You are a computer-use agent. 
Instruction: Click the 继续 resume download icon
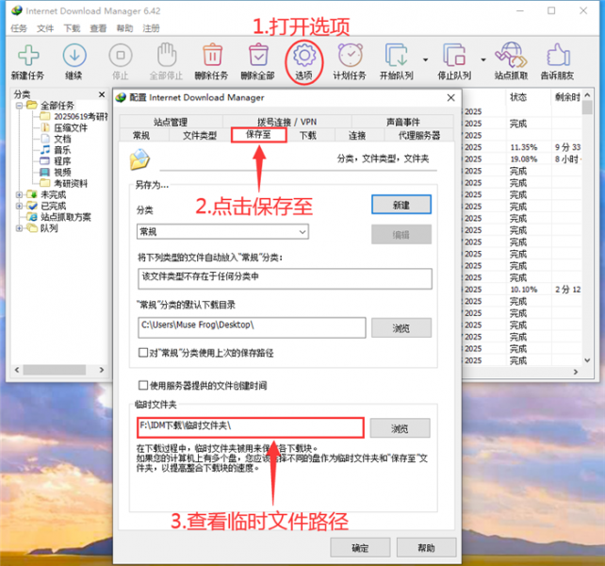point(74,56)
